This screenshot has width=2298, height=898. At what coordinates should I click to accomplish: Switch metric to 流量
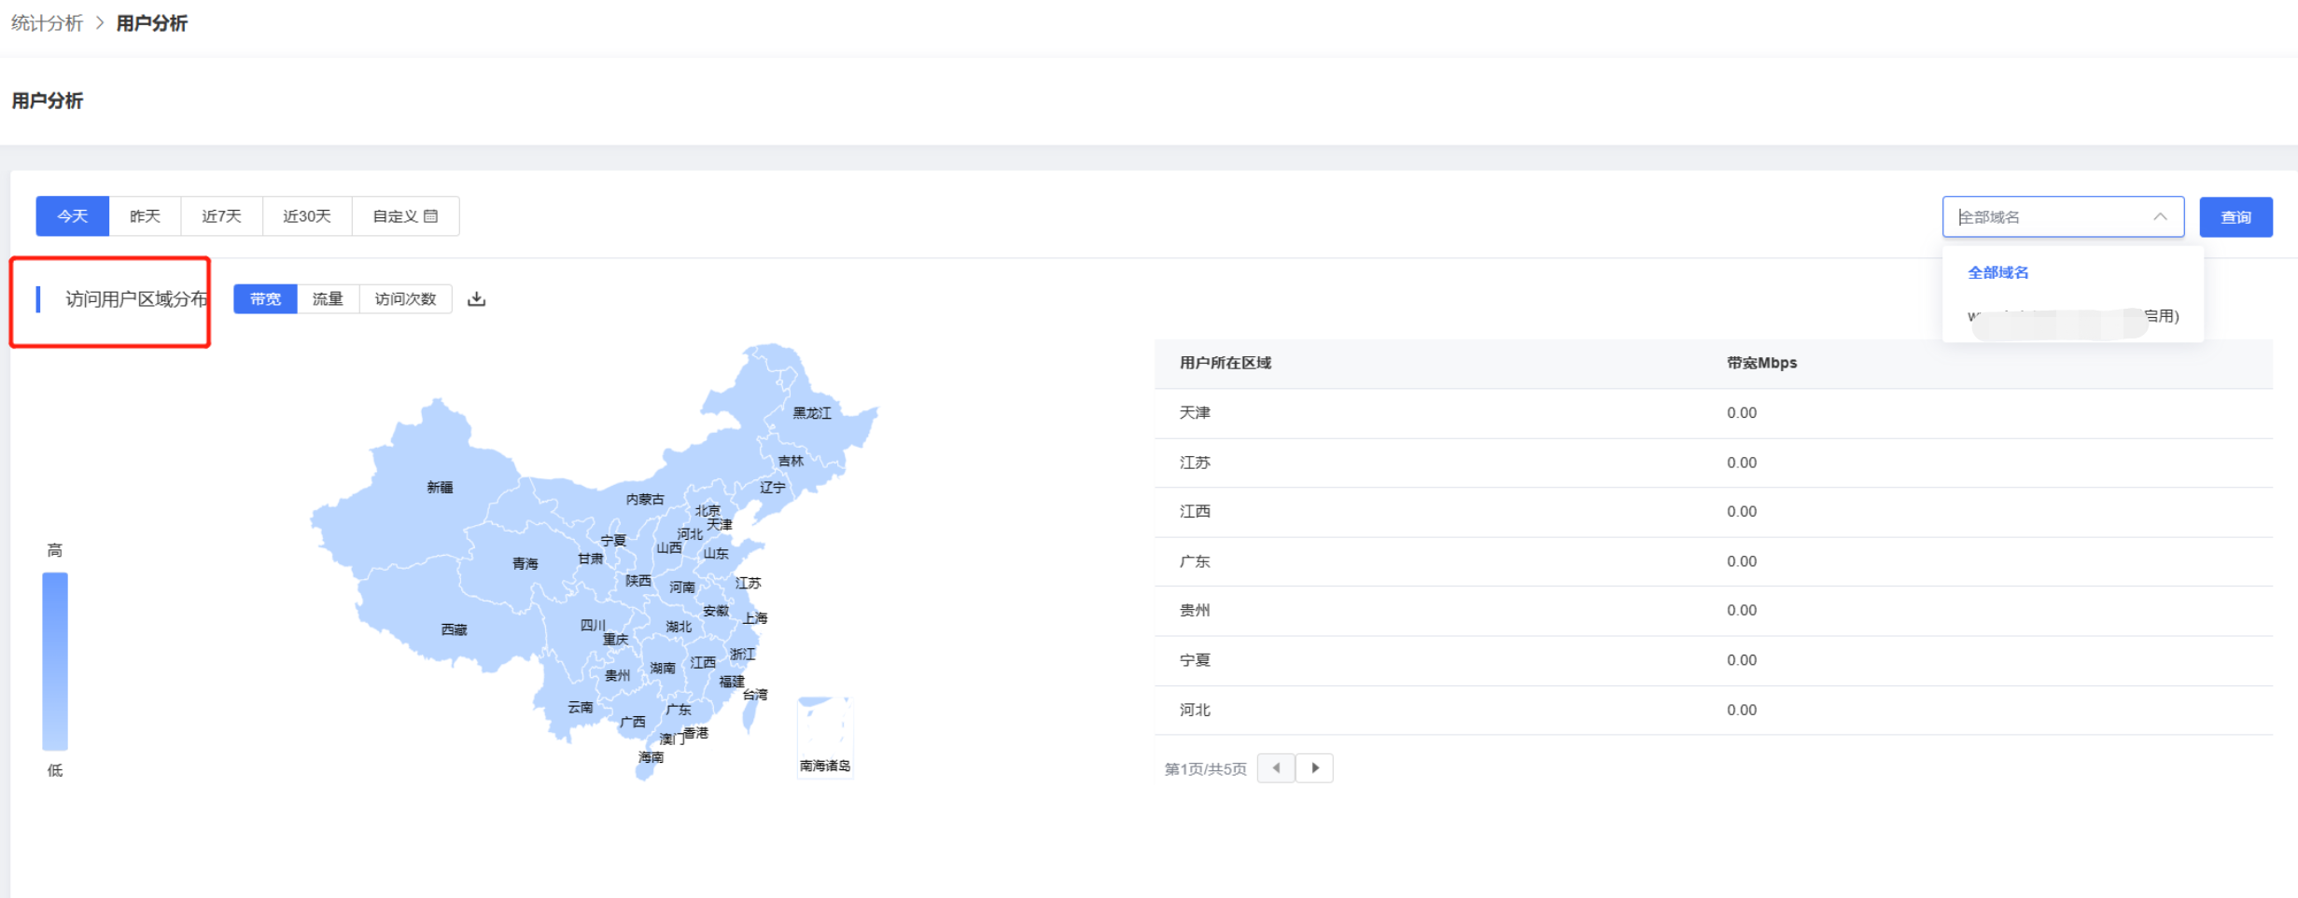click(x=328, y=299)
